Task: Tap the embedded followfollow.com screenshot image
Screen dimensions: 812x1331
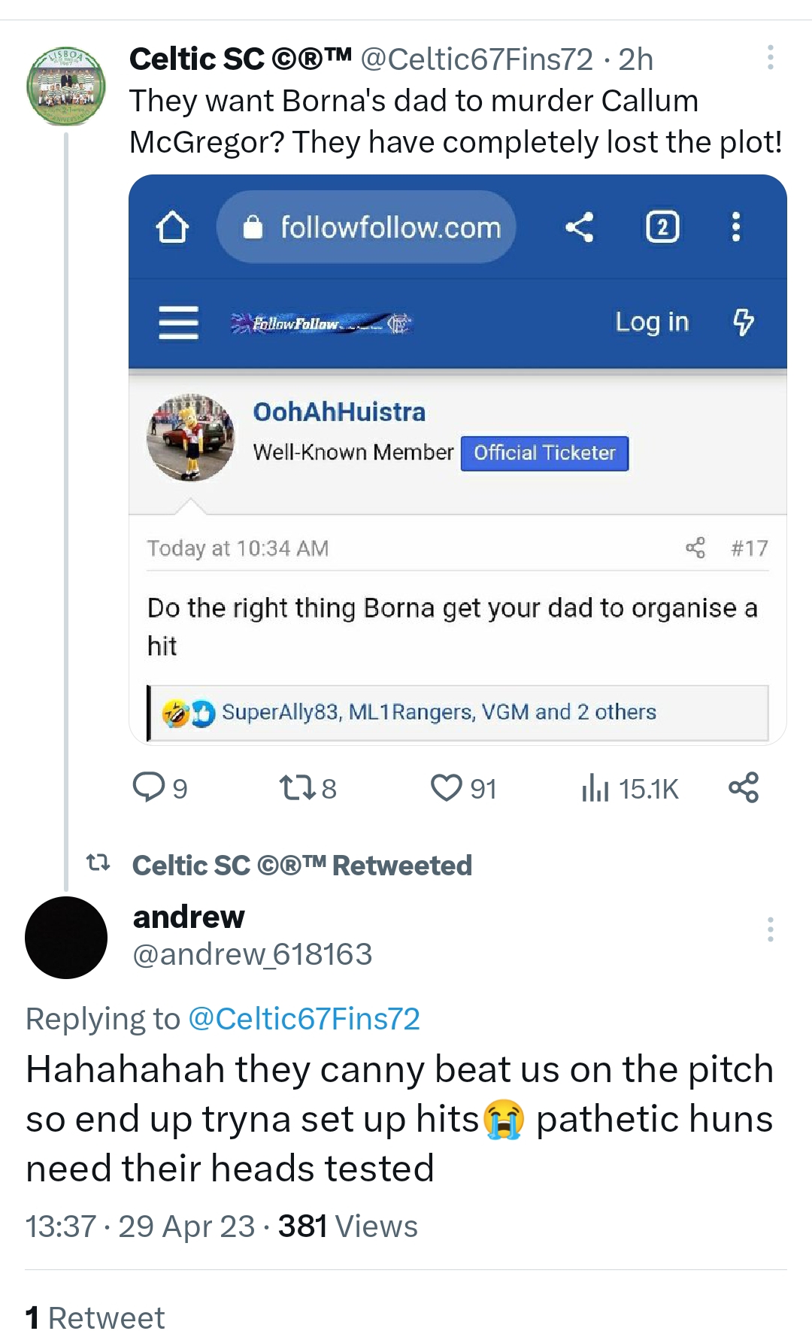Action: pos(457,459)
